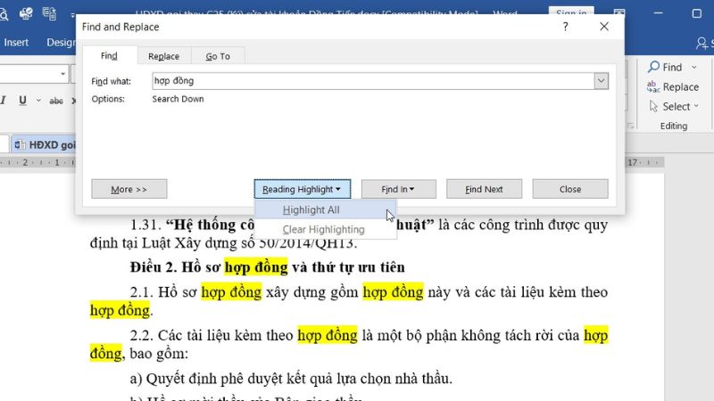The image size is (714, 401).
Task: Open the Select command in Editing group
Action: (674, 106)
